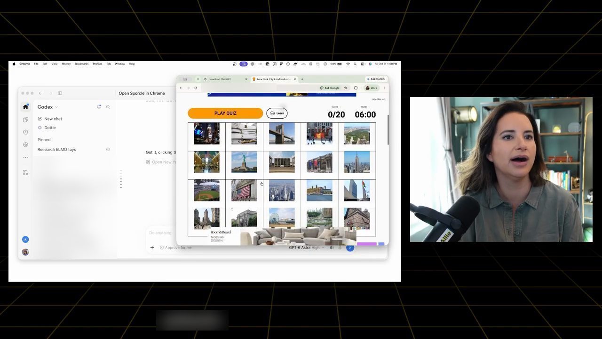Click the git branch icon in Codex sidebar

pyautogui.click(x=25, y=173)
